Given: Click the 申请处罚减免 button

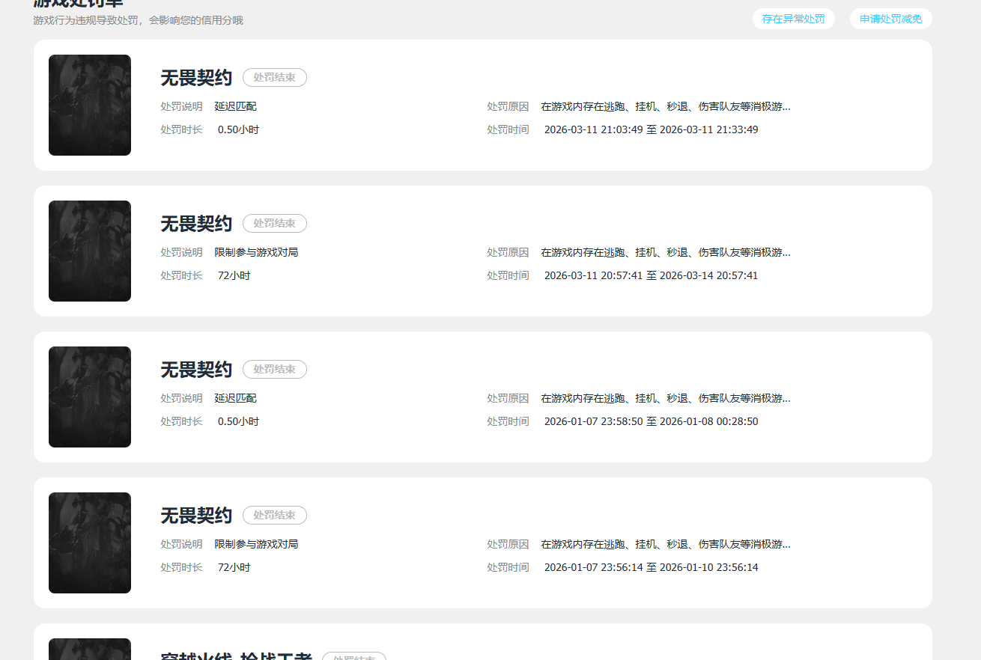Looking at the screenshot, I should pyautogui.click(x=890, y=18).
